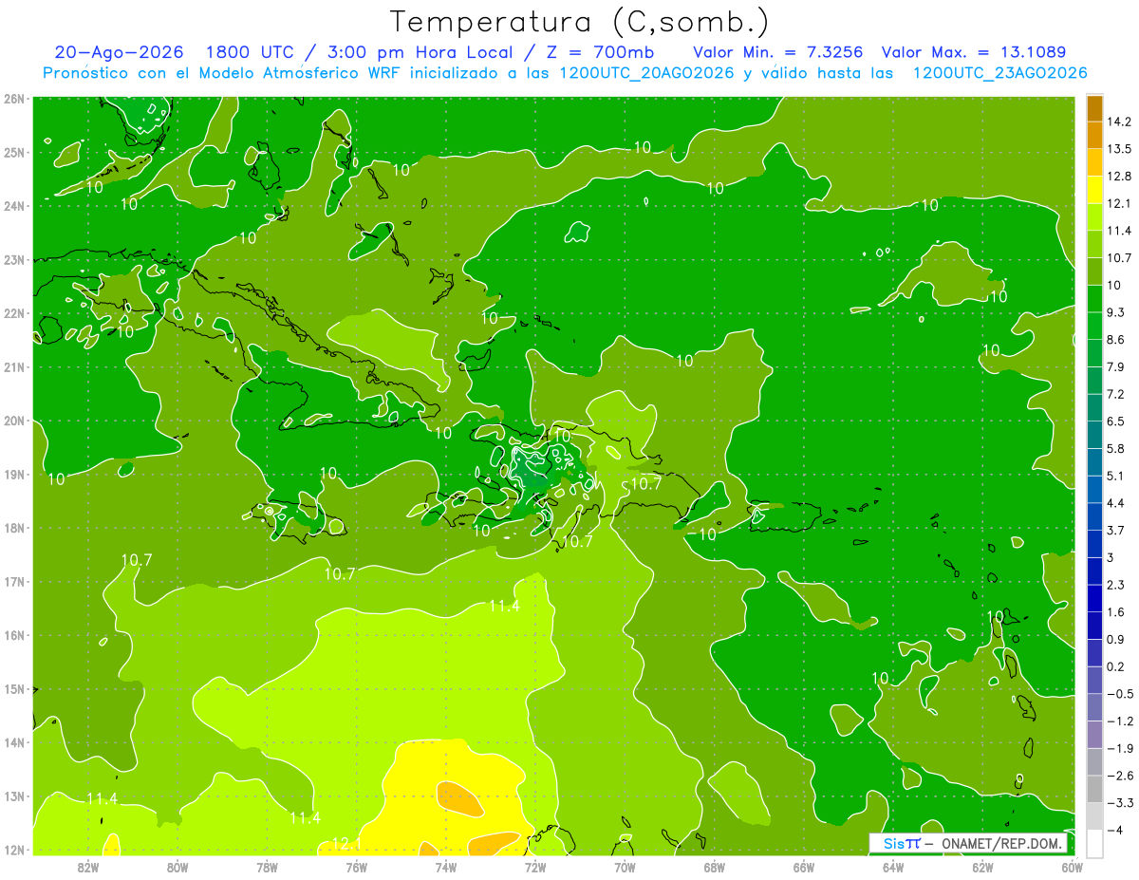Click the colorbar label "4.4"

(x=1116, y=503)
